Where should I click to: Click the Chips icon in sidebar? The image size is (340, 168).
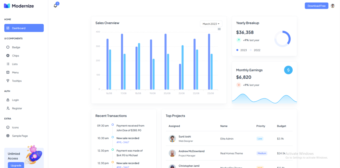click(x=8, y=55)
